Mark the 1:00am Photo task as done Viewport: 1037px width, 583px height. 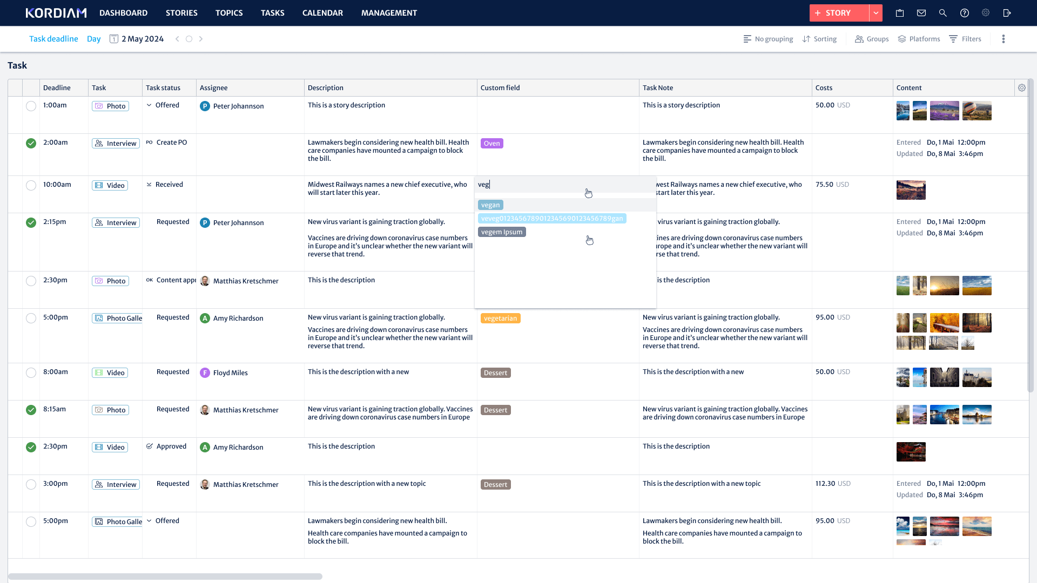[31, 106]
